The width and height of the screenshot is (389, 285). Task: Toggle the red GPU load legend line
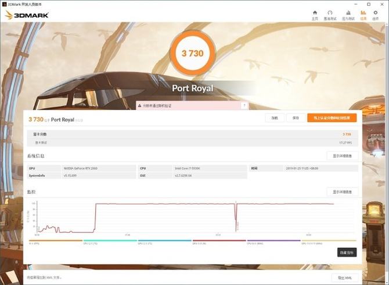(x=219, y=242)
